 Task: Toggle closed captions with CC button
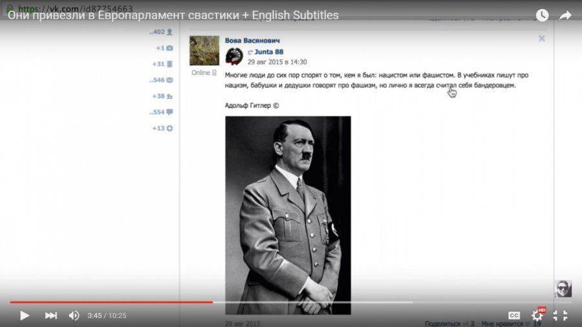click(514, 315)
